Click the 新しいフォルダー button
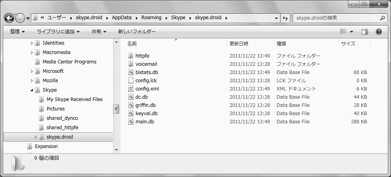 [137, 32]
